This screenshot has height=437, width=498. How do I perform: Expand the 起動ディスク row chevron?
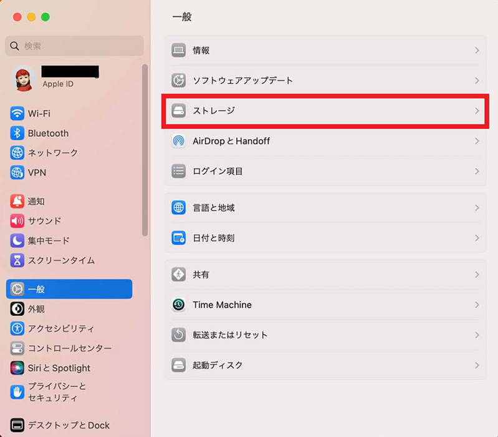477,365
